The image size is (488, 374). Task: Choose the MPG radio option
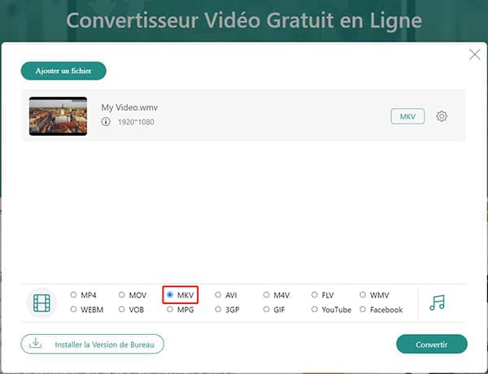tap(170, 309)
